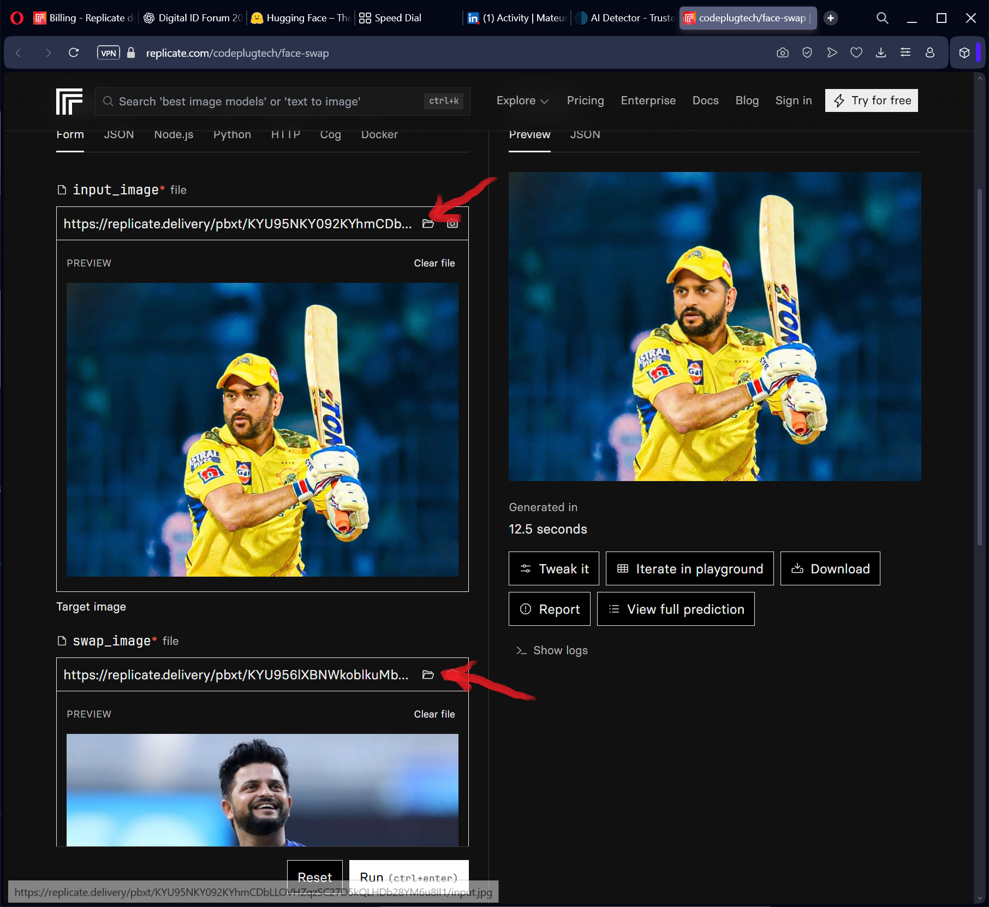Open file browser for input_image field
The height and width of the screenshot is (907, 989).
(x=428, y=224)
